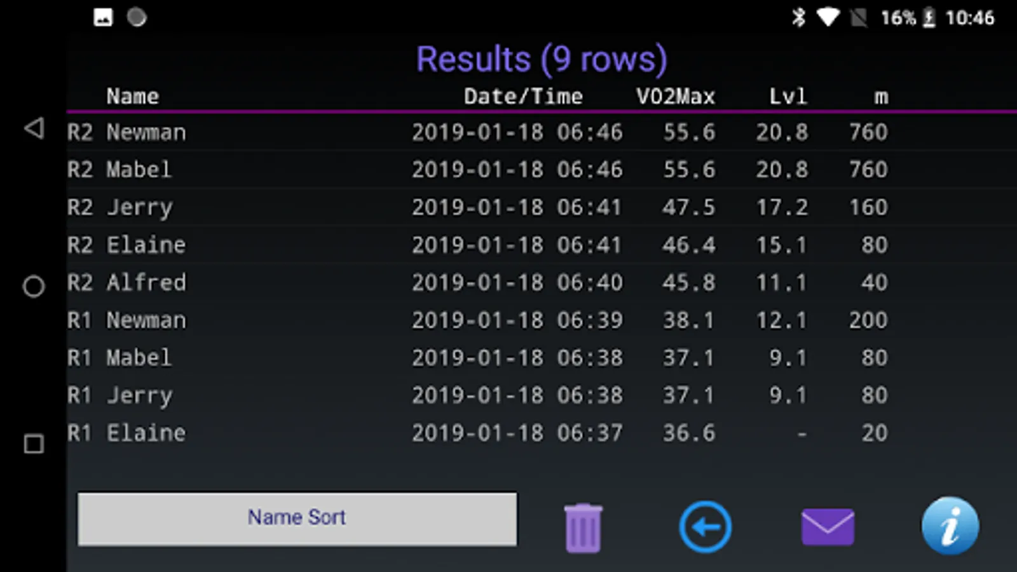Tap the Android recents square button
Screen dimensions: 1017x572
pyautogui.click(x=34, y=444)
